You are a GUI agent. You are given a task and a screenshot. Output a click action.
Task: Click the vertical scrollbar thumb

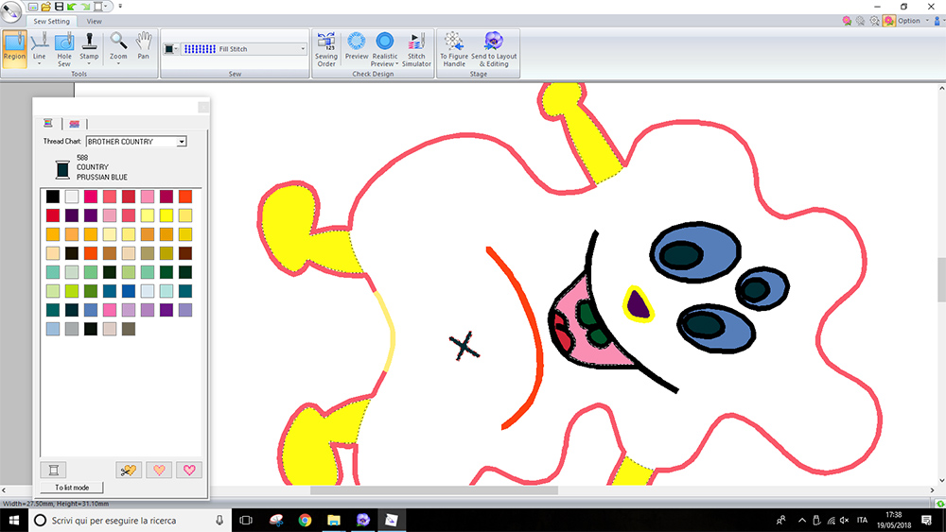pyautogui.click(x=942, y=280)
